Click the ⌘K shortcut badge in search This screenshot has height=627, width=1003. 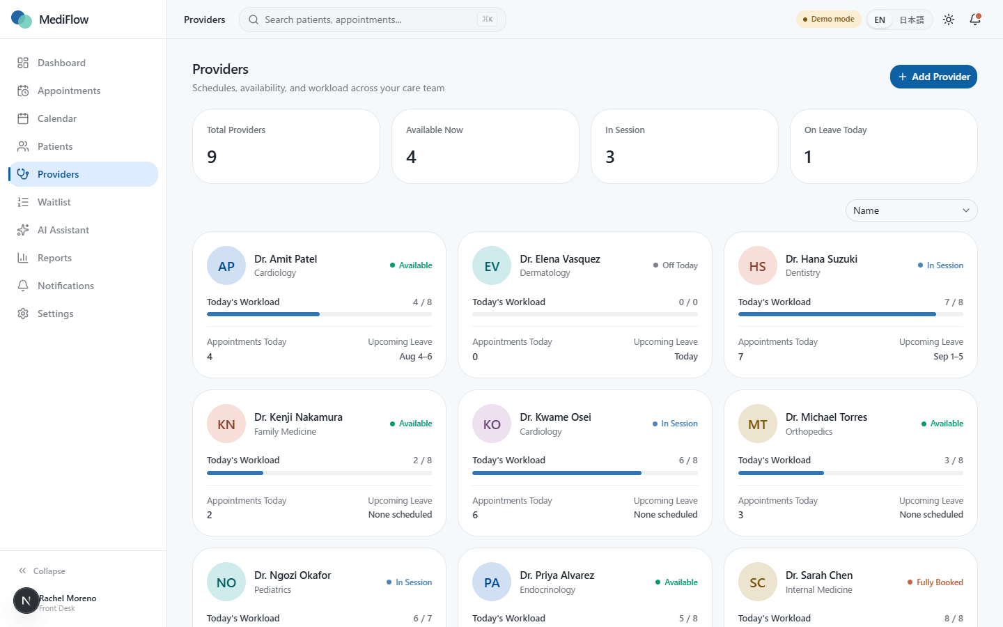point(488,20)
